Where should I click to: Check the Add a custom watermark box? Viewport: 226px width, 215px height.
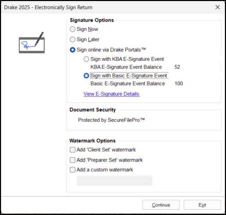click(72, 170)
